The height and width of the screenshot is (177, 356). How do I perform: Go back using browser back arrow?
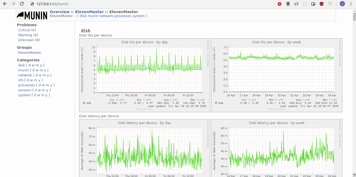(x=5, y=4)
